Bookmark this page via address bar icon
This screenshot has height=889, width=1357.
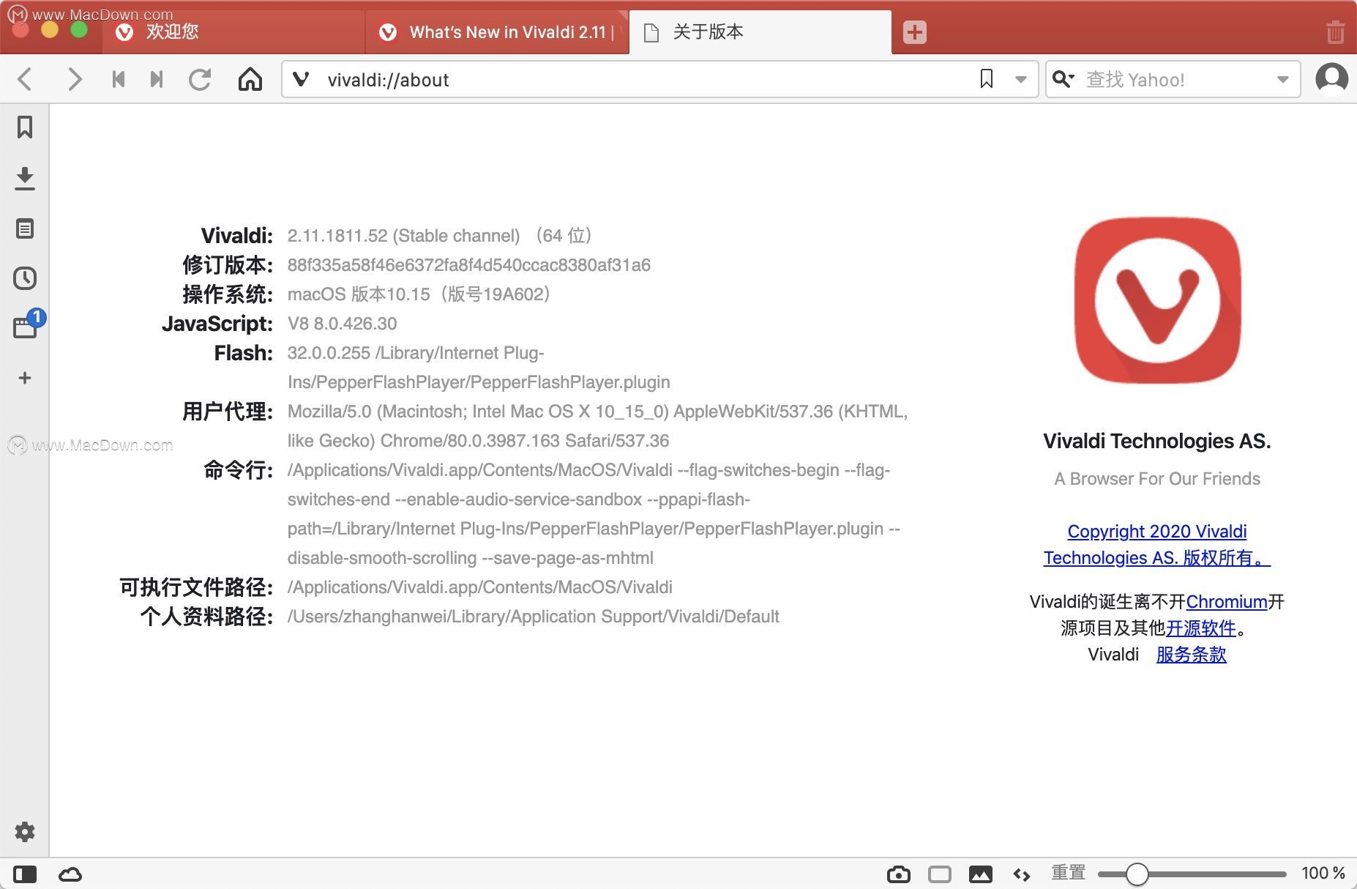point(987,79)
